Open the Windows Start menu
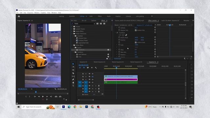 click(x=19, y=107)
